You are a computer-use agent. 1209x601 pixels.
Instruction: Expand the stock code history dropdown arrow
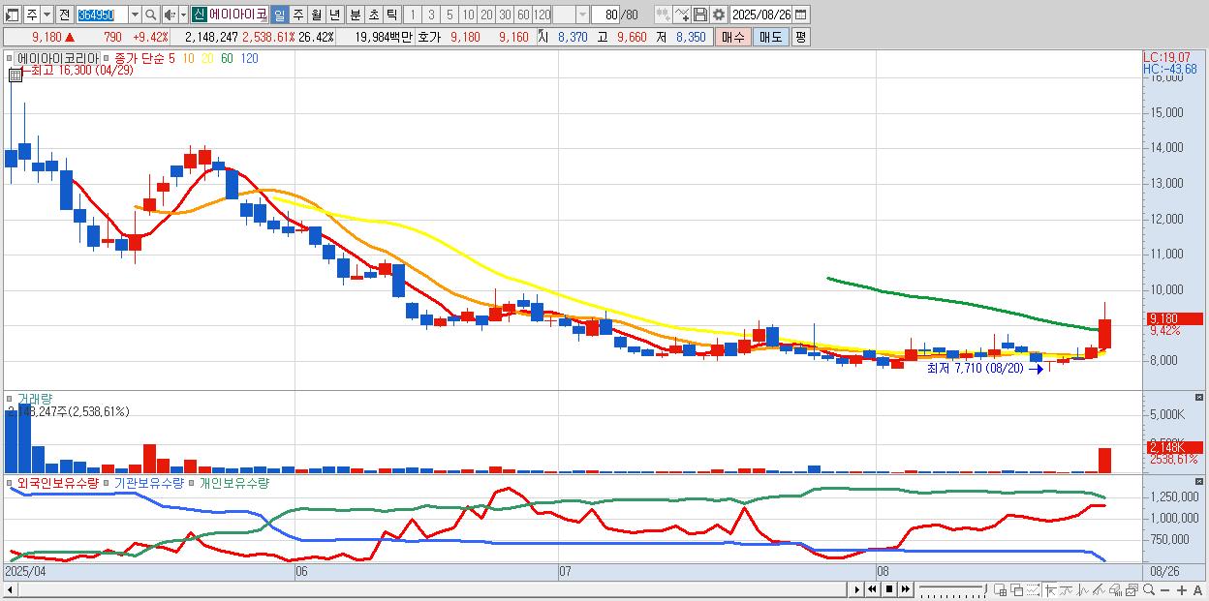[x=135, y=15]
